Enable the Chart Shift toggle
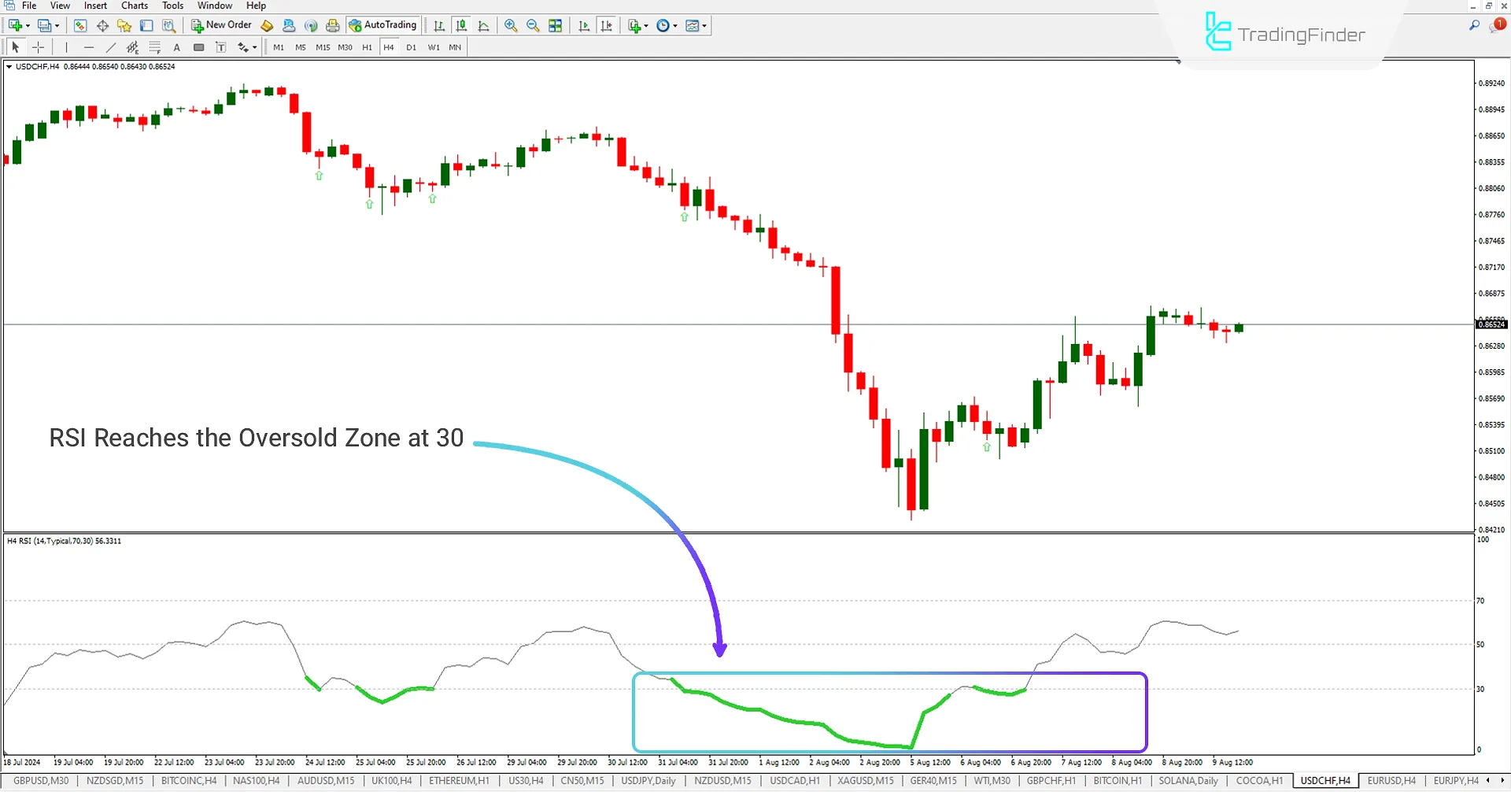The width and height of the screenshot is (1511, 792). click(607, 25)
